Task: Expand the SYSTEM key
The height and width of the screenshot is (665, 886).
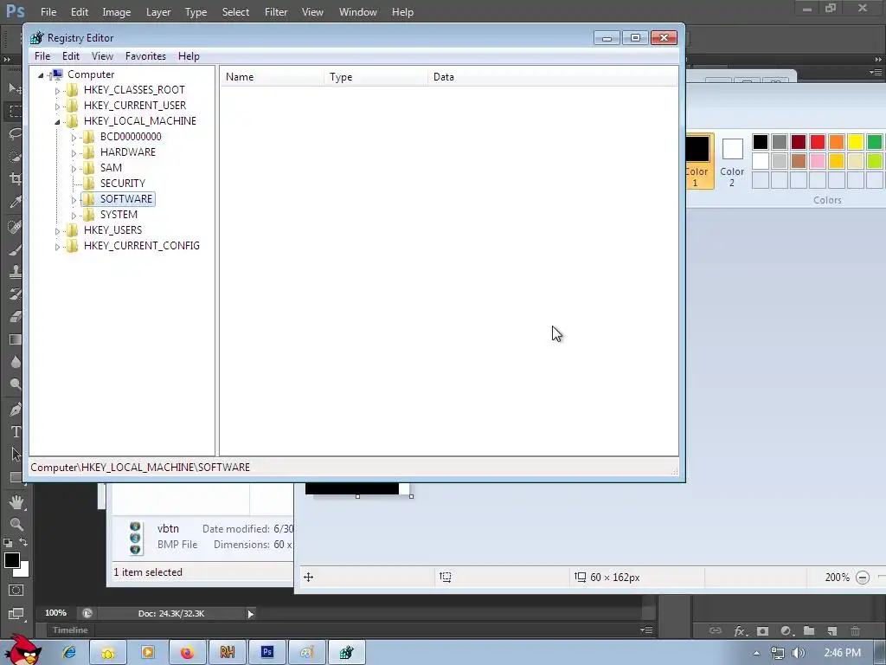Action: (74, 216)
